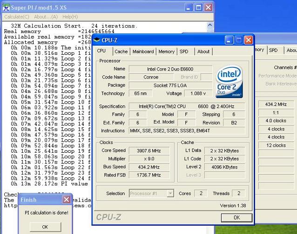
Task: Minimize the Super PI window
Action: [x=188, y=7]
